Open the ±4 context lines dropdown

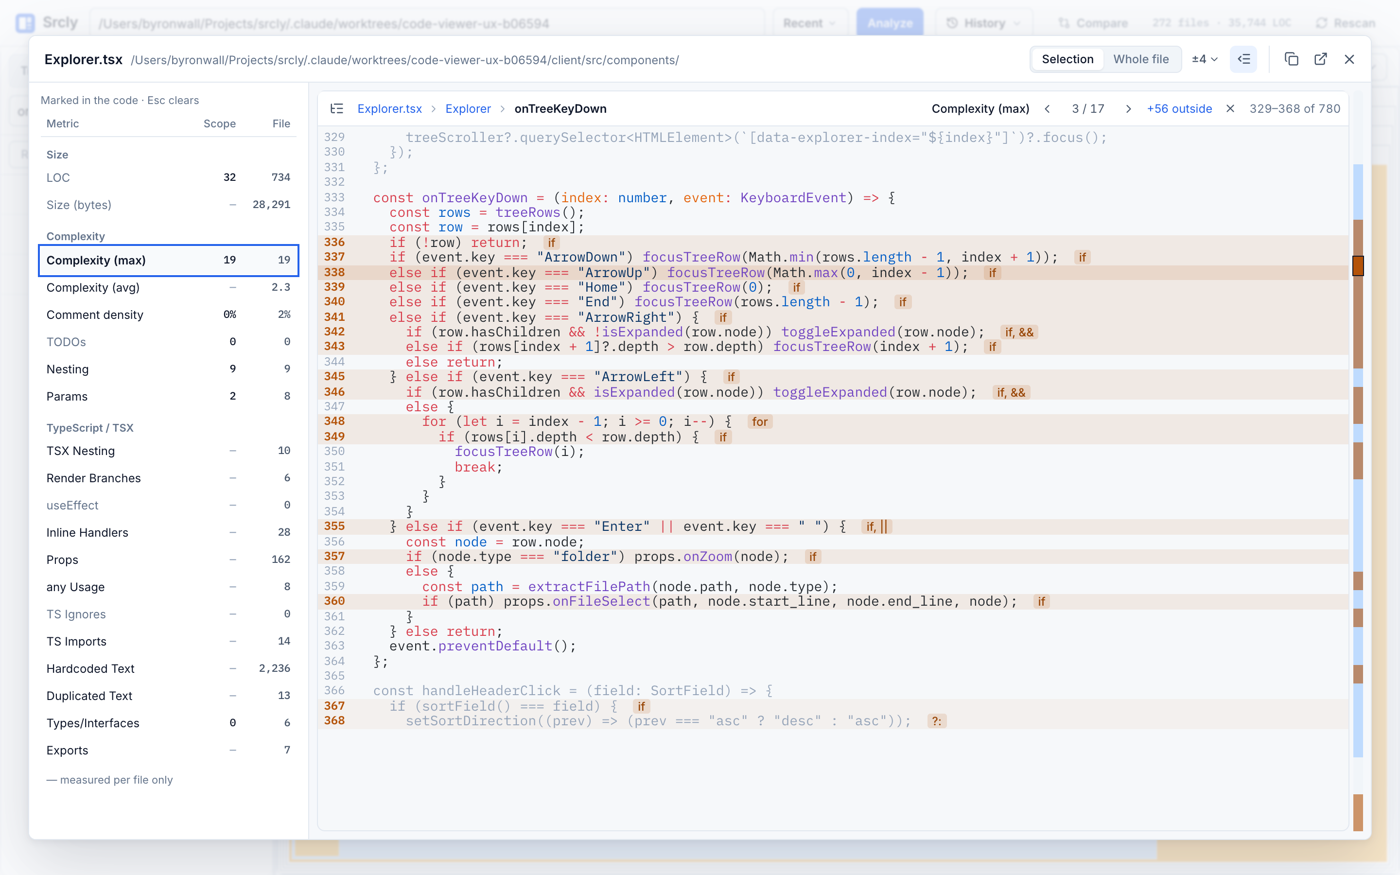tap(1205, 59)
